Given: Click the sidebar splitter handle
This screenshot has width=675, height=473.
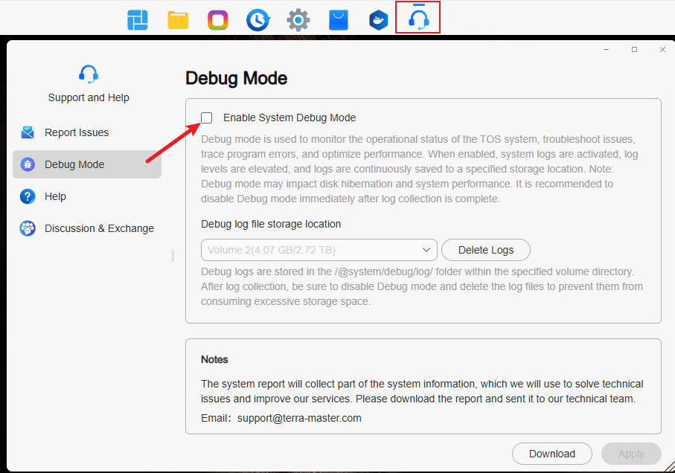Looking at the screenshot, I should (173, 257).
